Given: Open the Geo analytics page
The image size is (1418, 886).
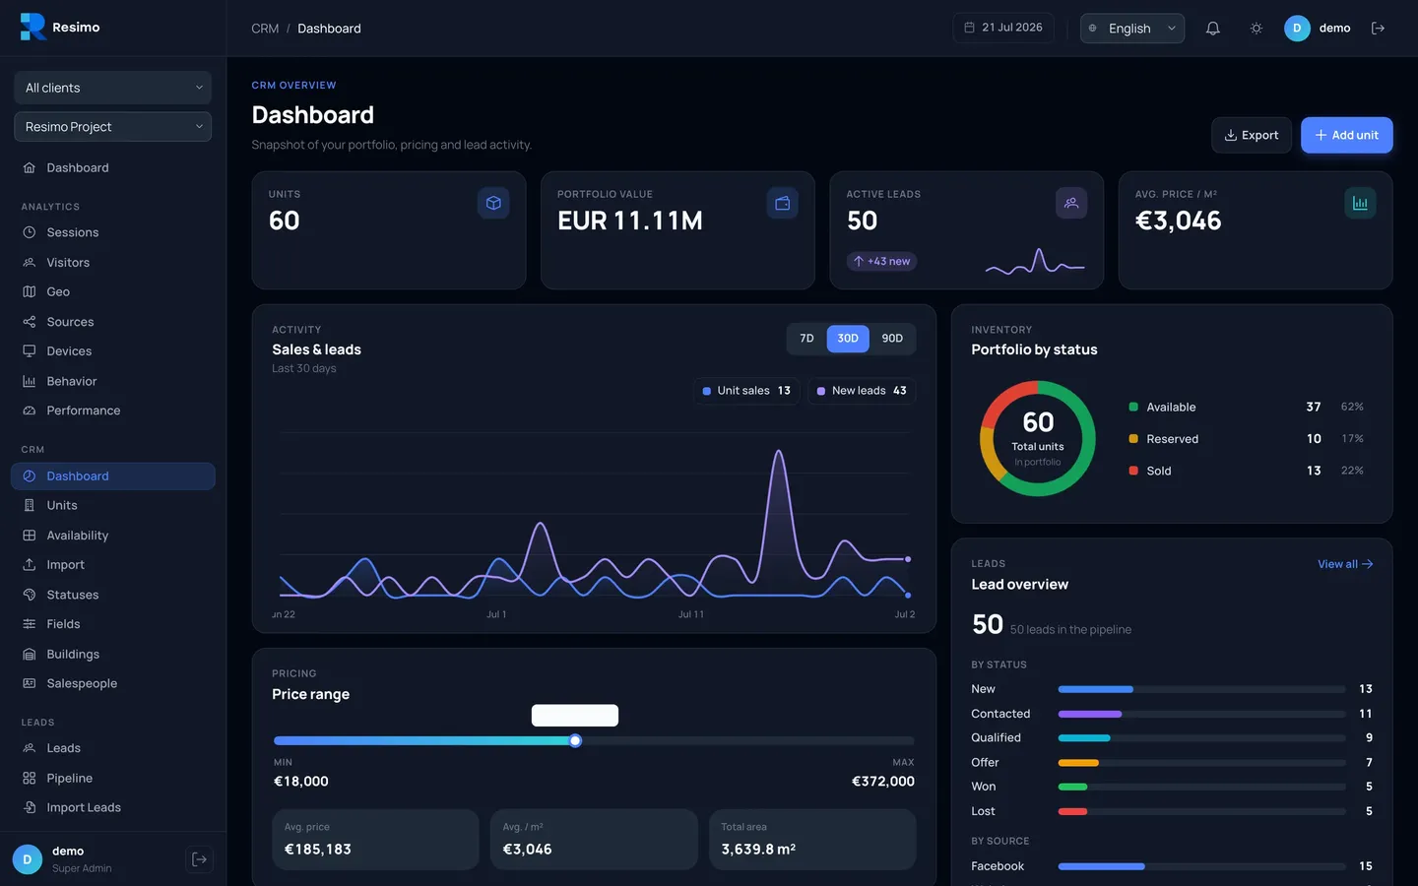Looking at the screenshot, I should click(x=112, y=292).
